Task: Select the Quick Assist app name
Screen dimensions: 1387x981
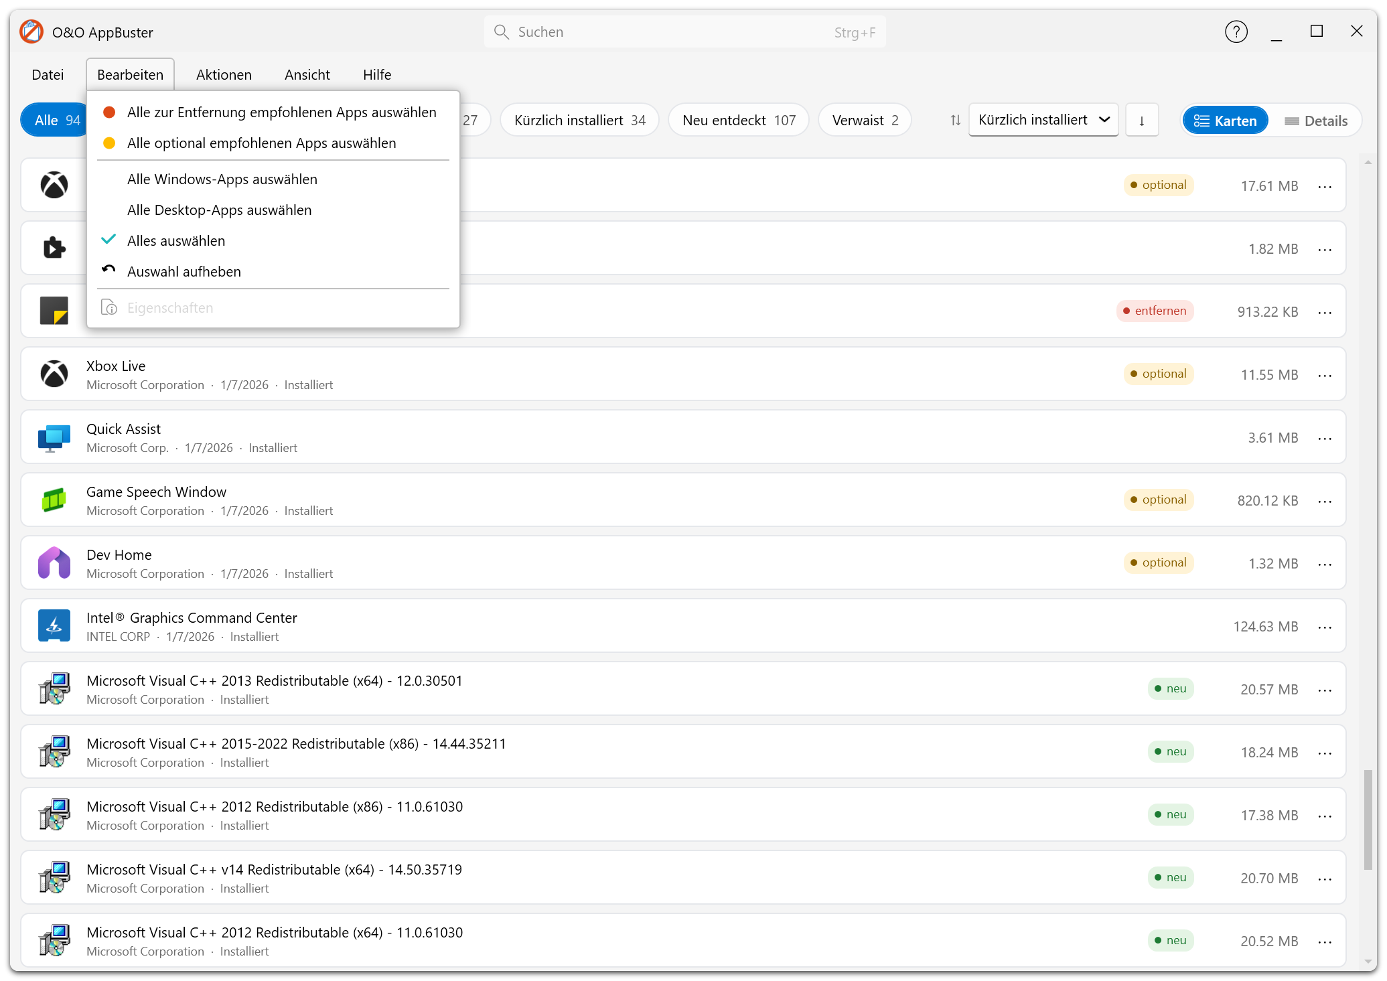Action: tap(123, 429)
